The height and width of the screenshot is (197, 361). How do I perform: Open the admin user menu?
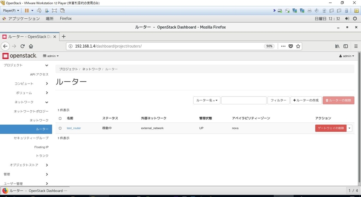tap(347, 56)
